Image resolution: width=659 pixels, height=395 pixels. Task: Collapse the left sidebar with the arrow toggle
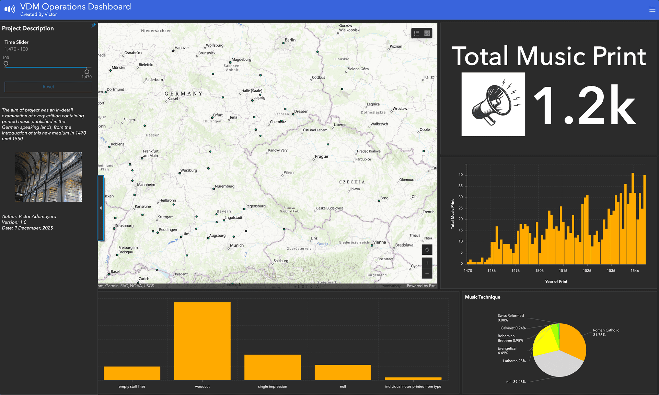click(101, 208)
